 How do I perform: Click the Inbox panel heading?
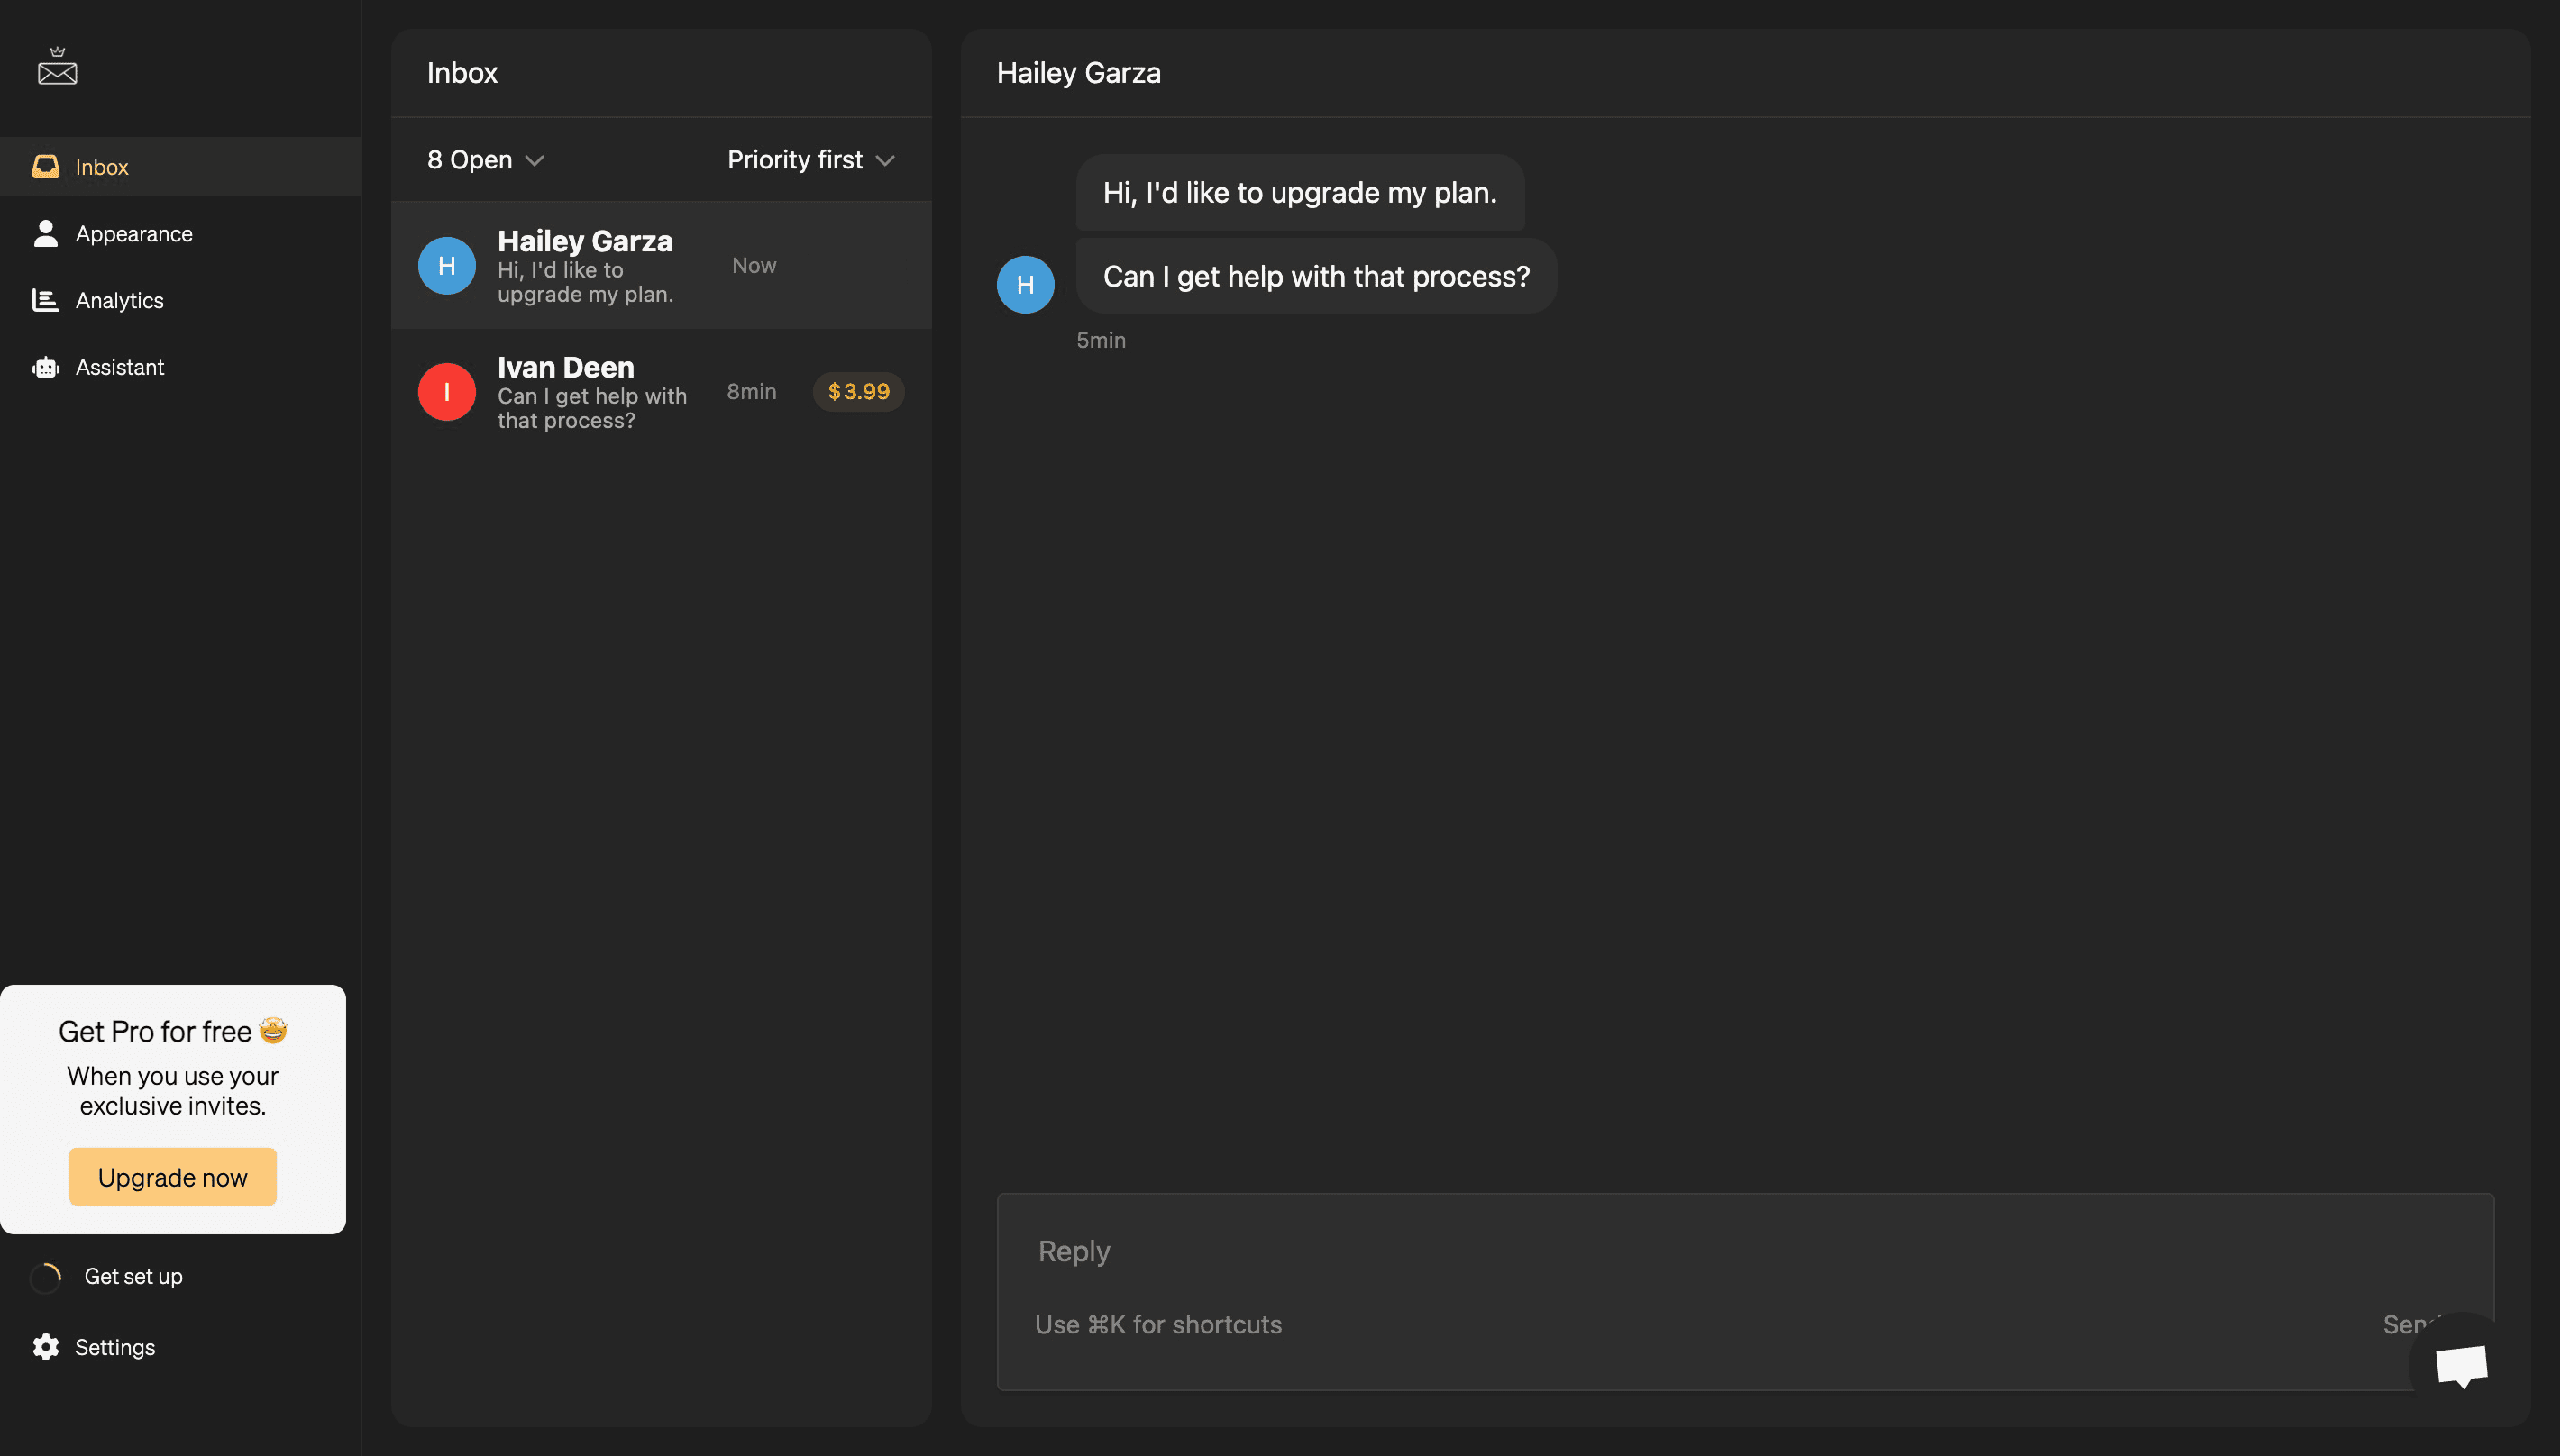click(462, 72)
